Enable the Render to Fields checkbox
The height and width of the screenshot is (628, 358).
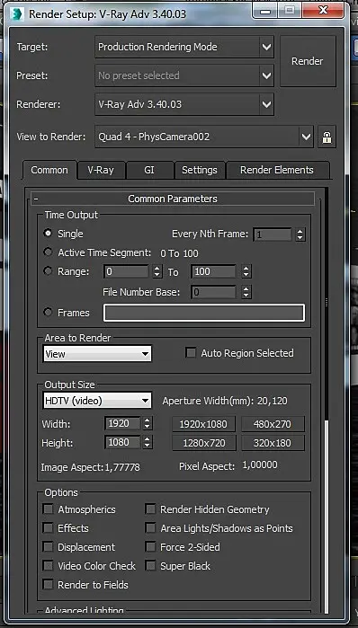coord(48,585)
